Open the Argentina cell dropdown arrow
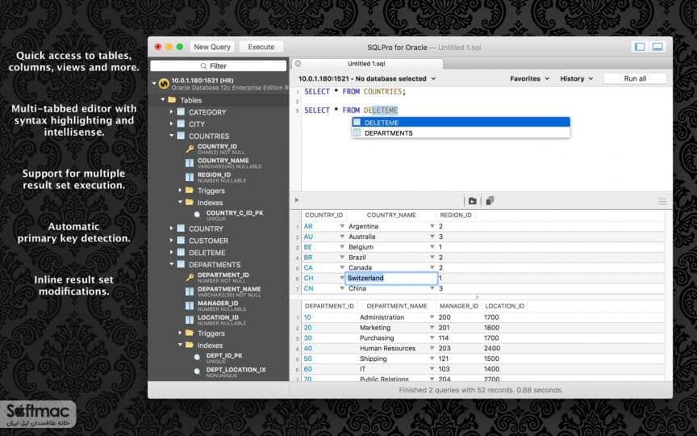The image size is (697, 436). click(432, 226)
